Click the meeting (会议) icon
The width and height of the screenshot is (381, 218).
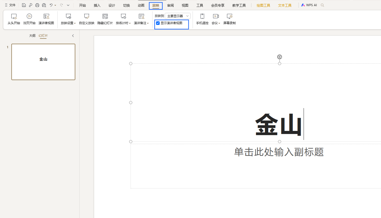216,16
